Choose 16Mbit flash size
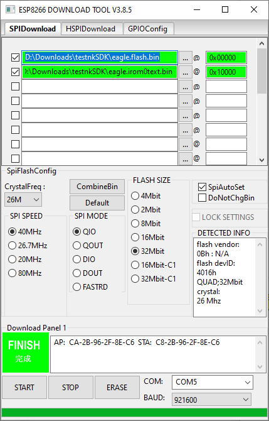 (147, 238)
